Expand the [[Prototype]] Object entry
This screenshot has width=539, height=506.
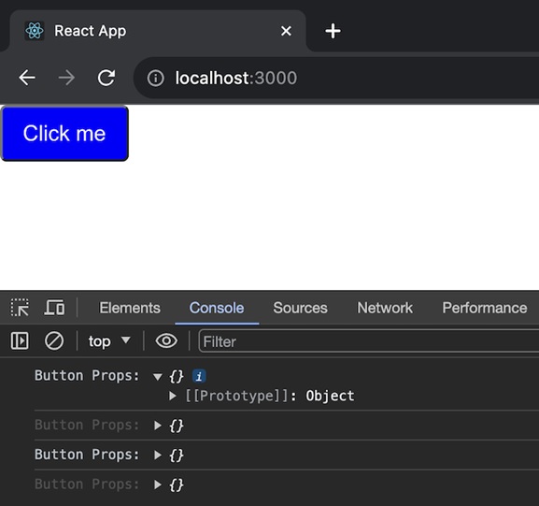(173, 396)
